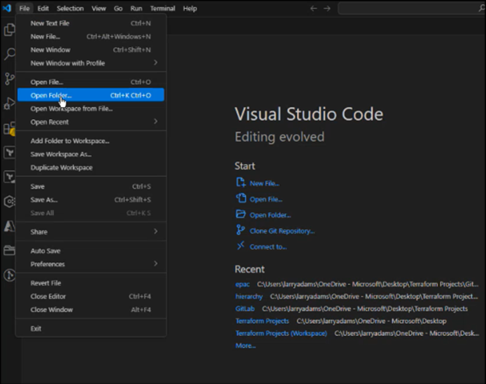Choose Save Workspace As...

coord(91,155)
